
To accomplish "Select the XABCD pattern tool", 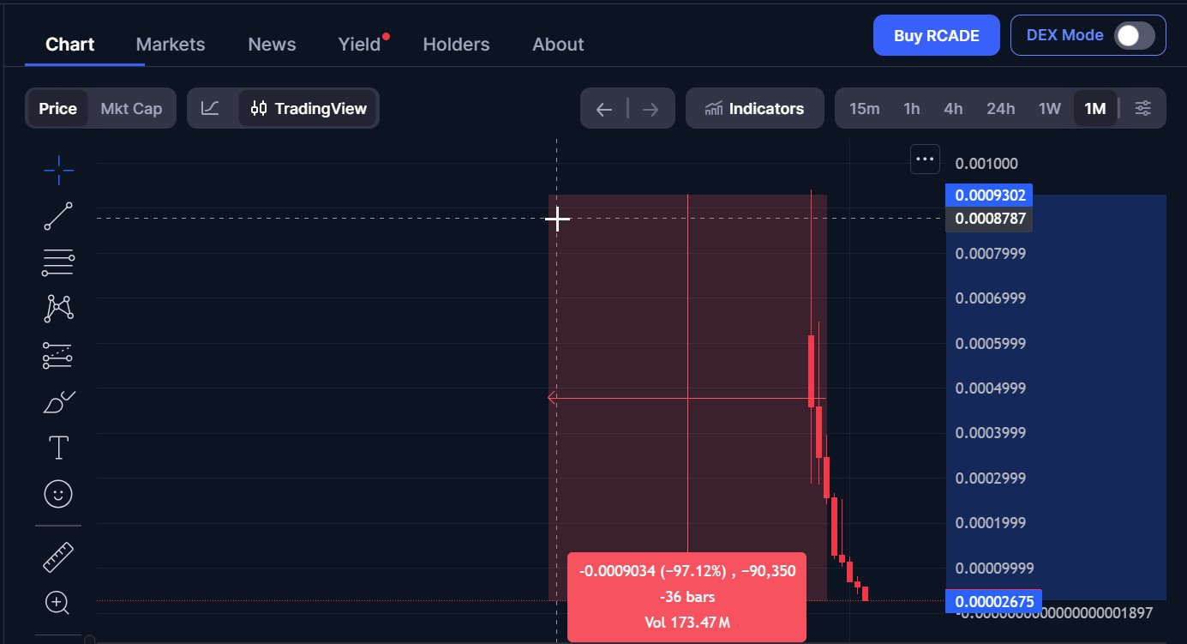I will click(x=58, y=308).
